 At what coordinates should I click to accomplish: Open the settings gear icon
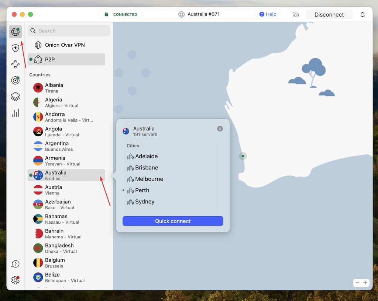16,280
